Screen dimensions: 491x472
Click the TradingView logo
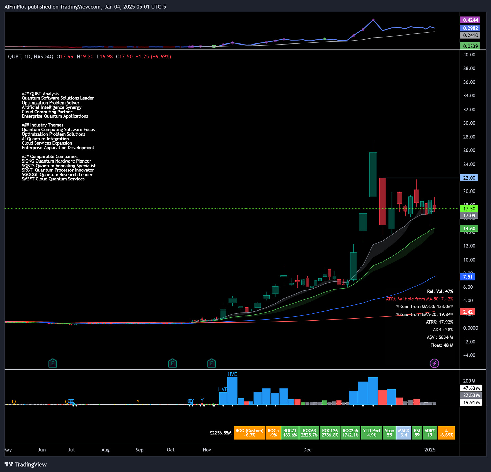(26, 464)
